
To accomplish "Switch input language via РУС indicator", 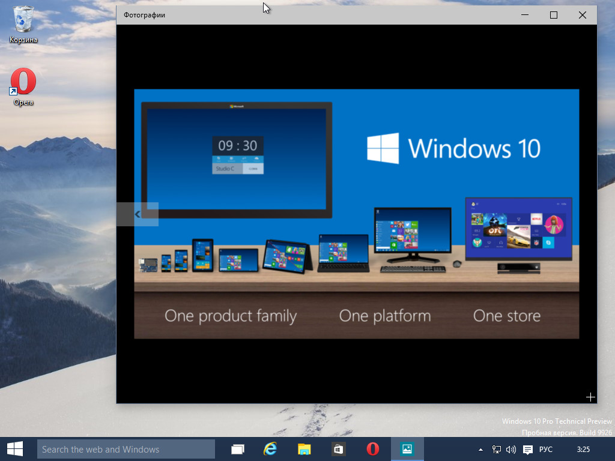I will (545, 449).
